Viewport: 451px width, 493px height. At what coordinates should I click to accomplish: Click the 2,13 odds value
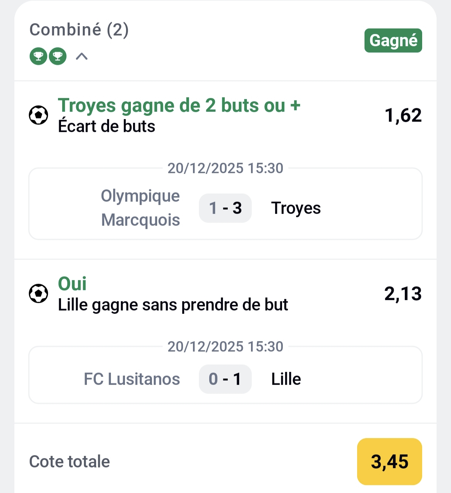[x=403, y=294]
